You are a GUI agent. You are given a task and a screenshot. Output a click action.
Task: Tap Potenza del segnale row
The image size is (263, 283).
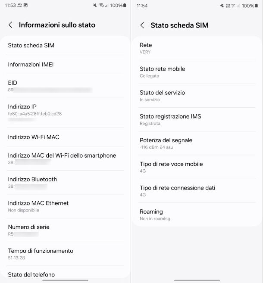pyautogui.click(x=197, y=143)
